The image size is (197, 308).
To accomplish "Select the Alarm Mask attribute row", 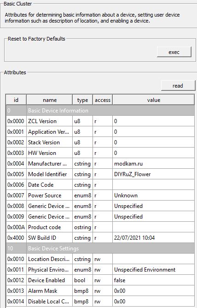I will click(100, 291).
